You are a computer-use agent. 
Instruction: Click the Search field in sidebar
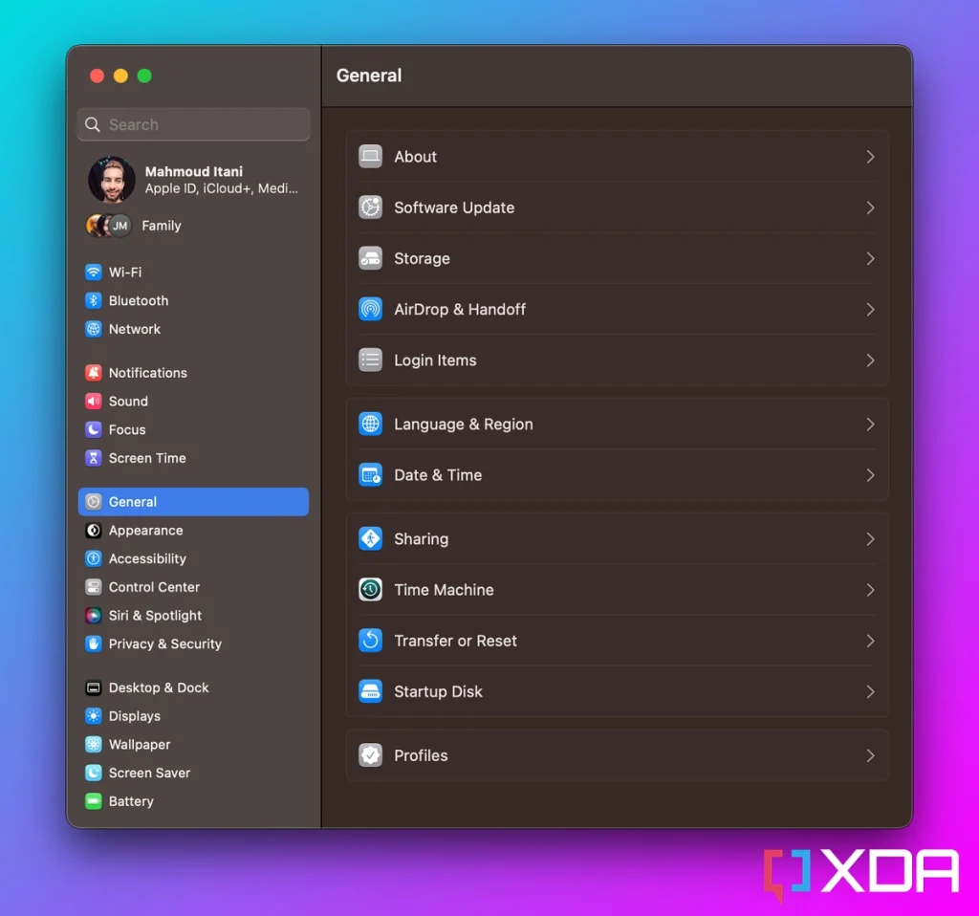[193, 124]
